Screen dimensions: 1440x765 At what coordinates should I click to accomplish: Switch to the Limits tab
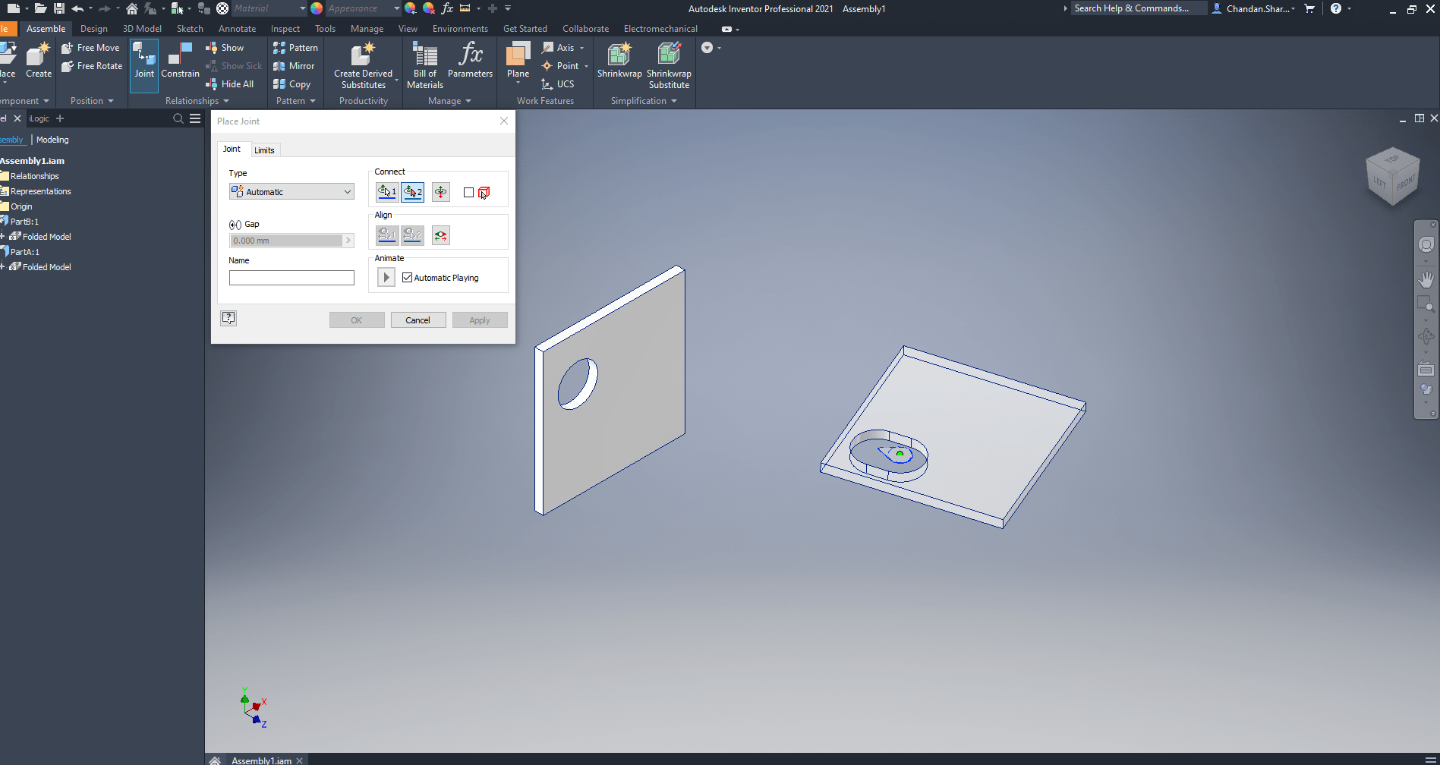pos(264,150)
